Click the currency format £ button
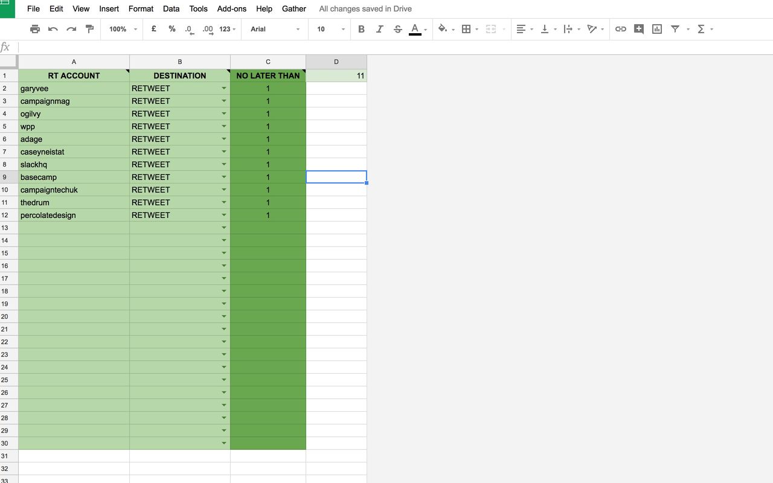Screen dimensions: 773x483 pyautogui.click(x=154, y=29)
